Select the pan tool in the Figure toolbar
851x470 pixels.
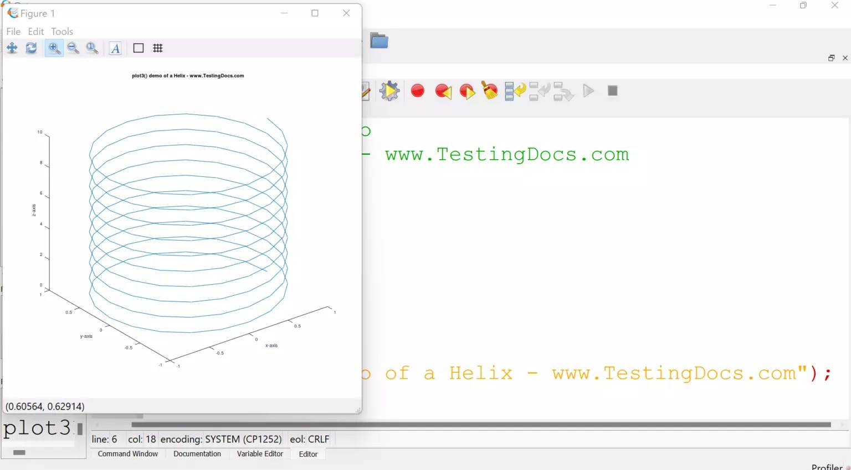coord(12,48)
